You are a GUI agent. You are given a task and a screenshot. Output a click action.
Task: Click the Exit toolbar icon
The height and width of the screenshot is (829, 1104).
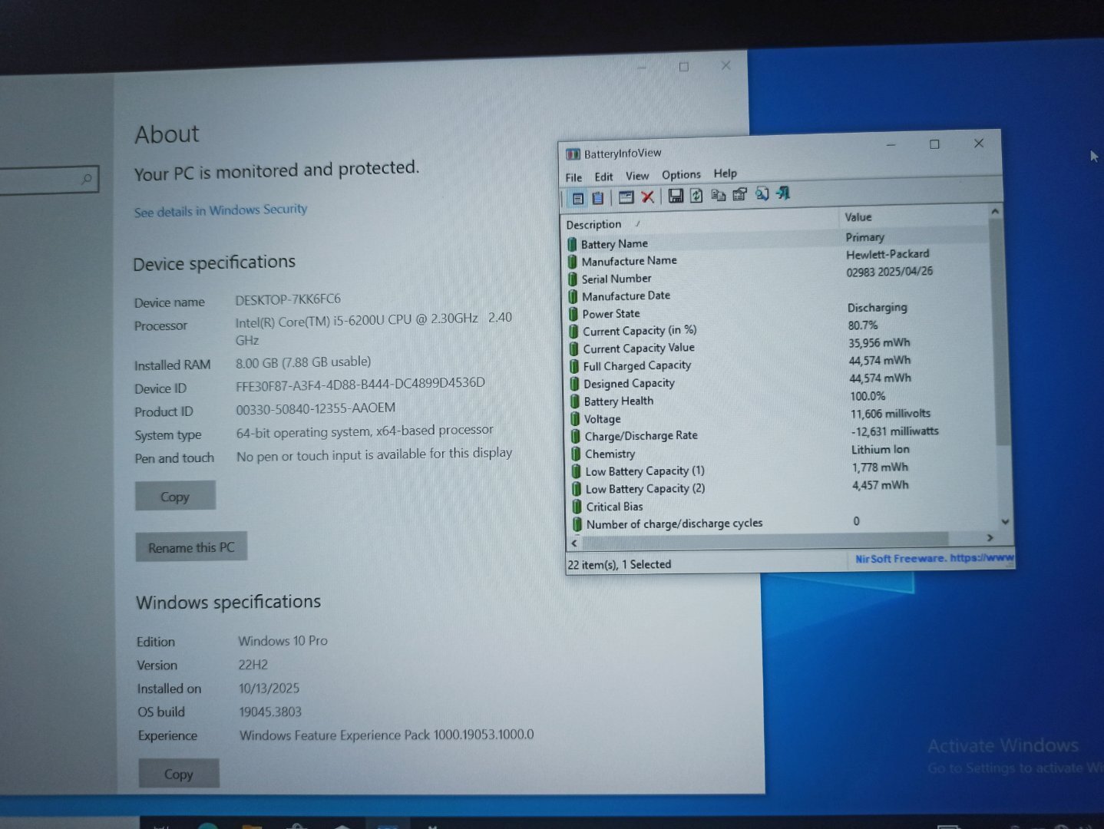(x=783, y=193)
